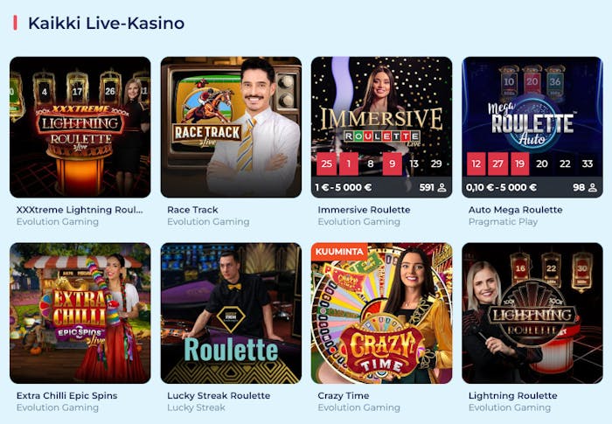Image resolution: width=612 pixels, height=424 pixels.
Task: Open the XXXtreme Lightning Roulette game thumbnail
Action: pyautogui.click(x=80, y=127)
